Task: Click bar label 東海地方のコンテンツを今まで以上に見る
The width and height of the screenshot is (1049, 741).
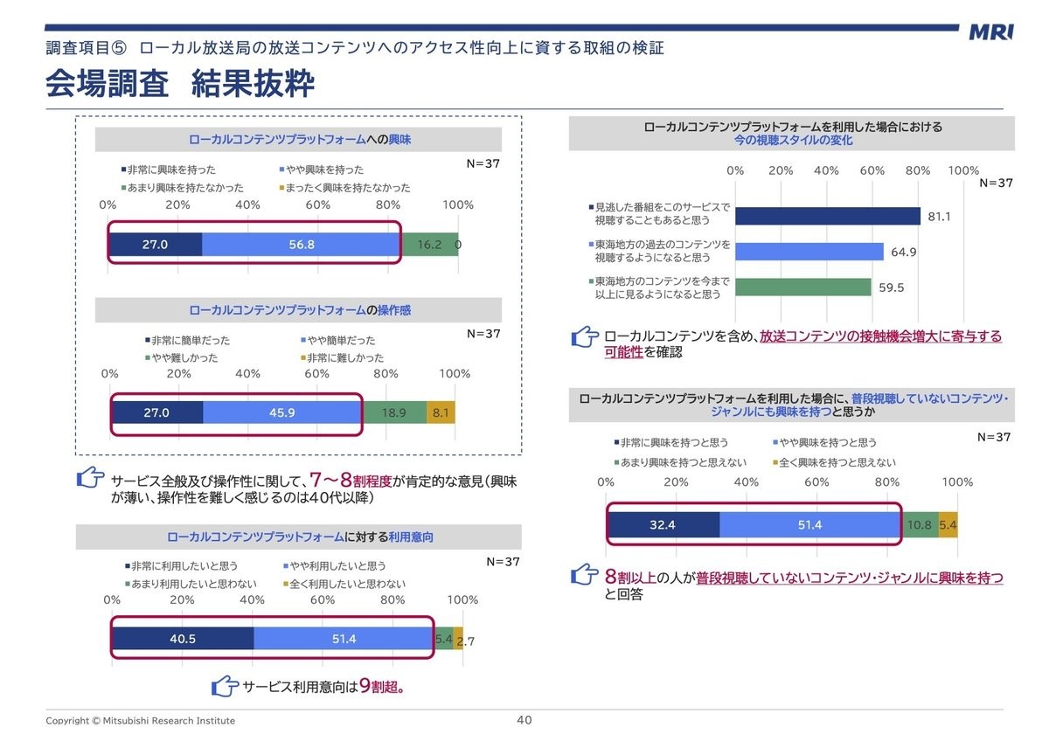Action: click(x=658, y=288)
